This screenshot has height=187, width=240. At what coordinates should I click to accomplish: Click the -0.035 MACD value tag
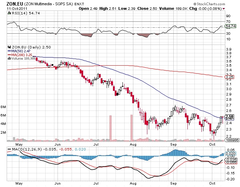(231, 160)
